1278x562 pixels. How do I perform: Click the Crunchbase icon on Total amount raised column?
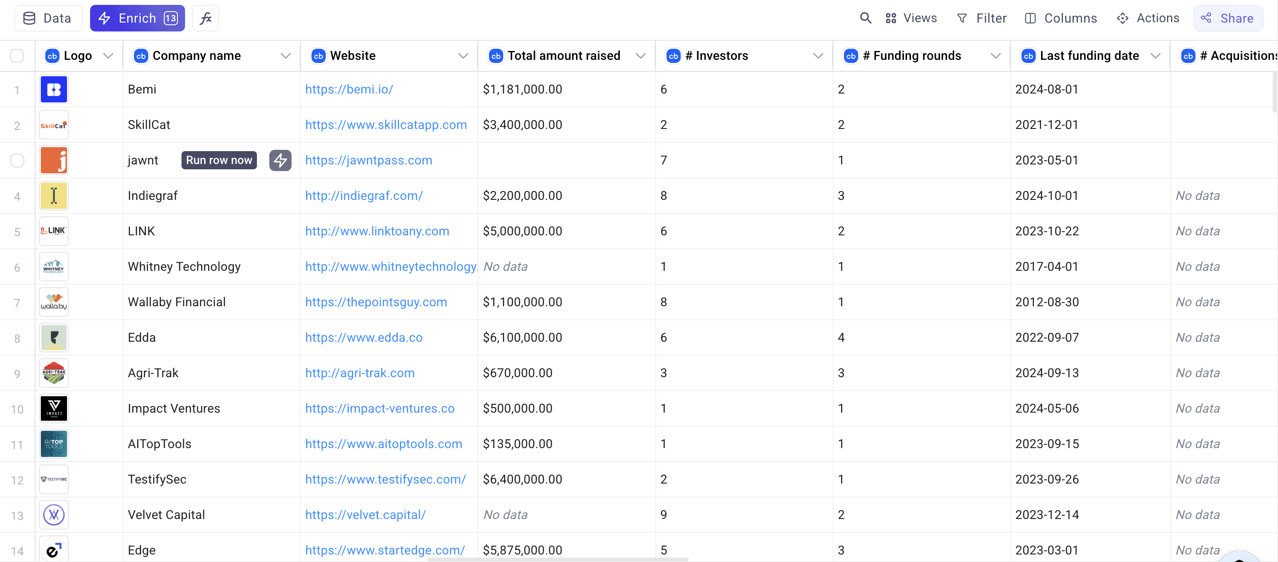click(496, 55)
